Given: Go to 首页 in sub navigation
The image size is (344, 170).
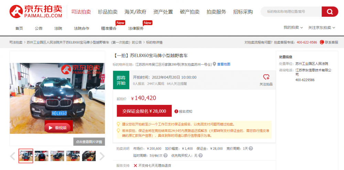Looking at the screenshot, I should click(19, 28).
